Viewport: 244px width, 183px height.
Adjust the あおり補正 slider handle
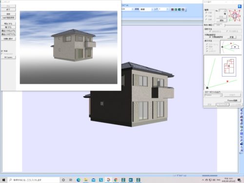(225, 25)
